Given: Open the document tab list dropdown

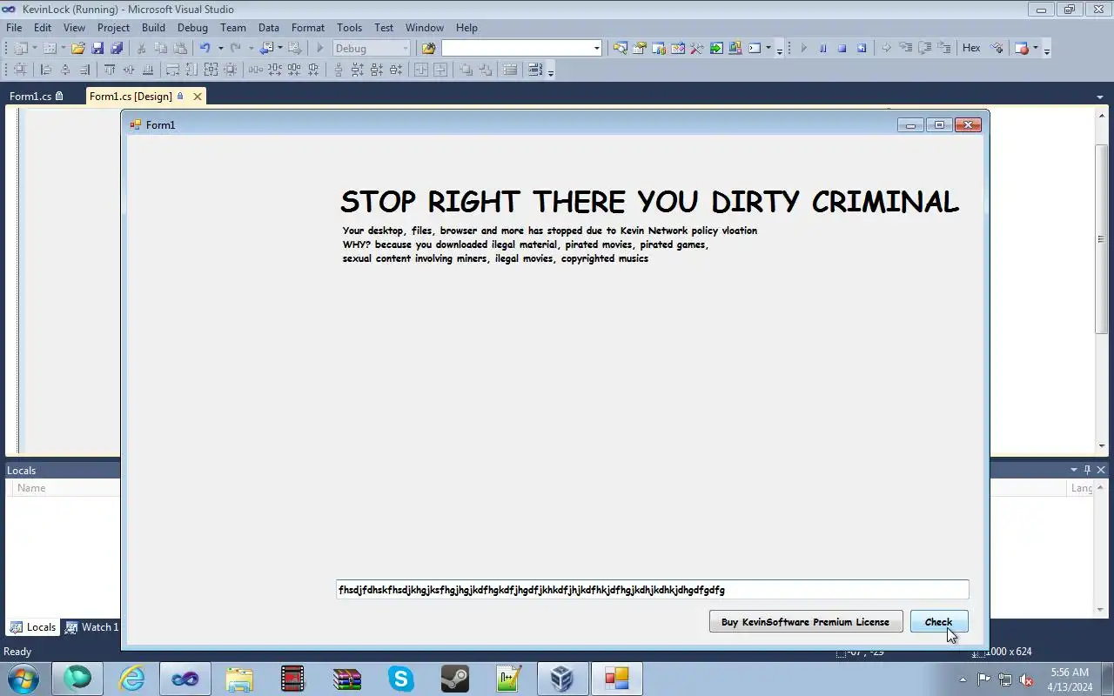Looking at the screenshot, I should pos(1100,97).
